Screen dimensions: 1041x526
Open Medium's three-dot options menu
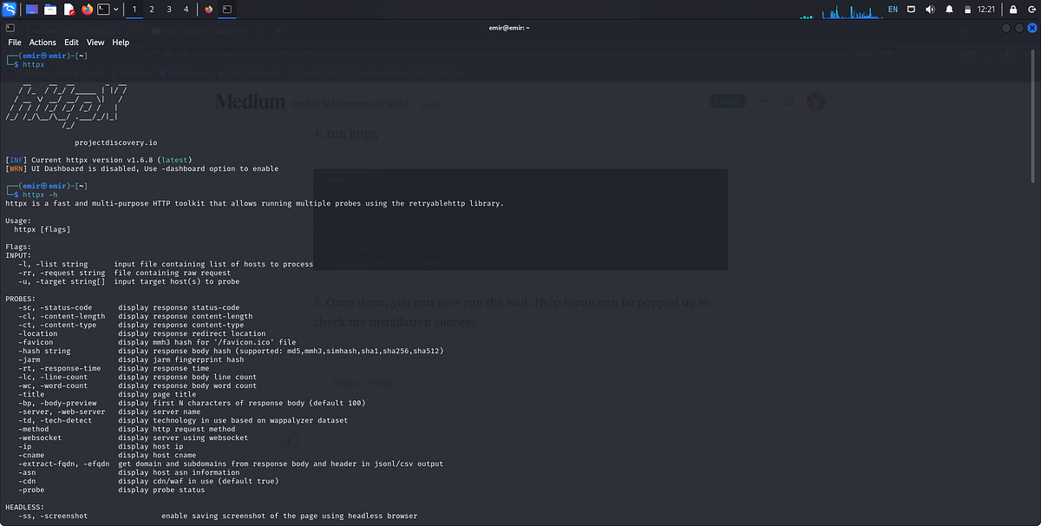point(767,101)
